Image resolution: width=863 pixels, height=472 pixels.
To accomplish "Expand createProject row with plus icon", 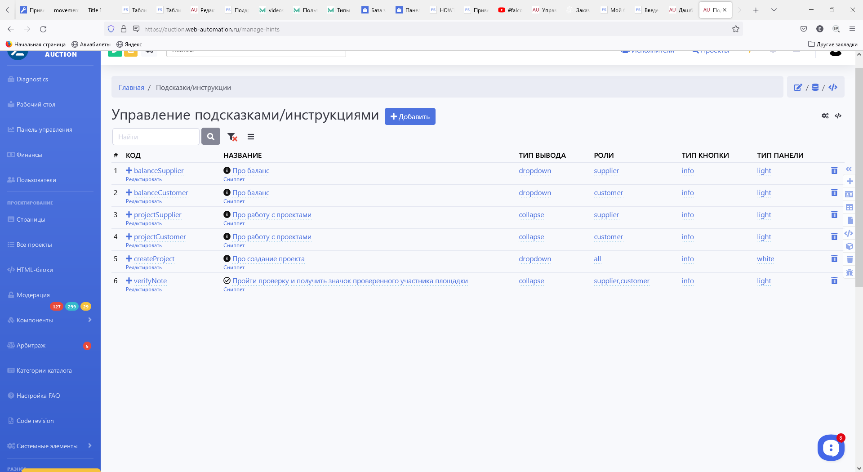I will (129, 259).
